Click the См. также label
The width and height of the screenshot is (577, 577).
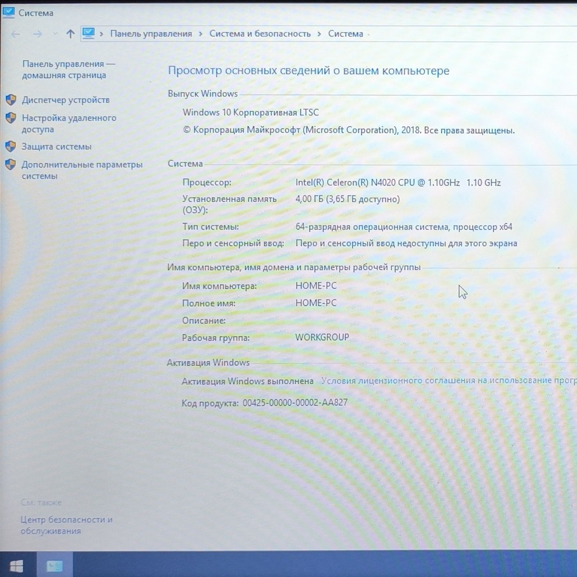pos(41,502)
